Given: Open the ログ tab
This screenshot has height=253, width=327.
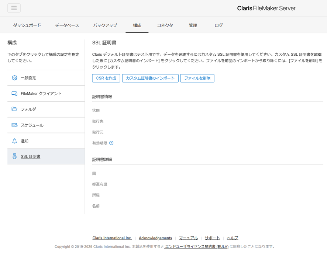Looking at the screenshot, I should tap(218, 25).
